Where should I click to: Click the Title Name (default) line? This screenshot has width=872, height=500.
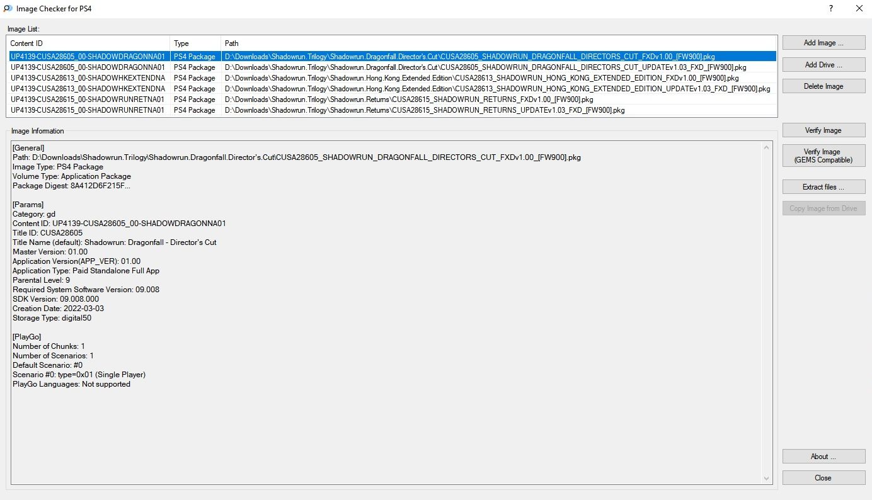115,242
